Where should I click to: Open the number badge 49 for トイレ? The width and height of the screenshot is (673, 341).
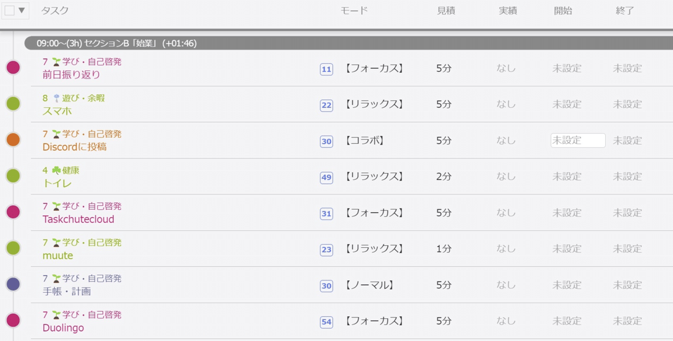(x=326, y=178)
